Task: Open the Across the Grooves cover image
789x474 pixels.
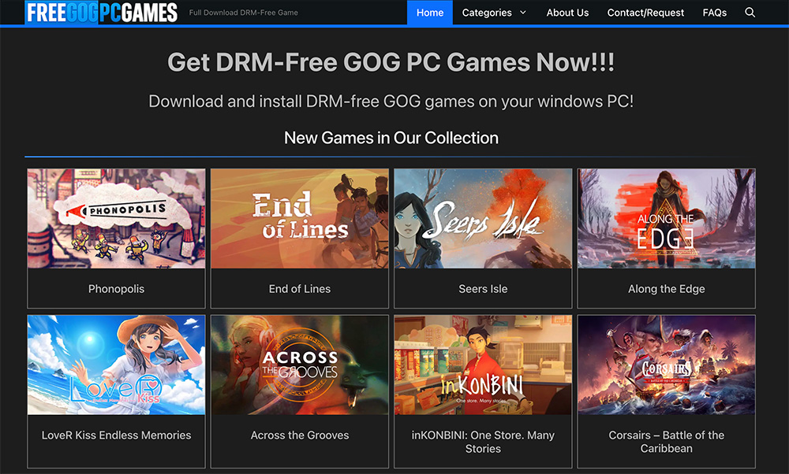Action: (299, 365)
